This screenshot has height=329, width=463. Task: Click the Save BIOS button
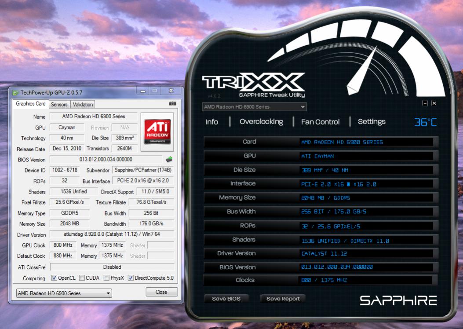(x=226, y=299)
